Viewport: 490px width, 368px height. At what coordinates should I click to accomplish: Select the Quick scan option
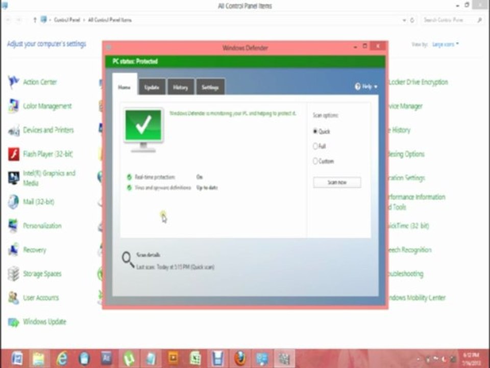point(322,131)
